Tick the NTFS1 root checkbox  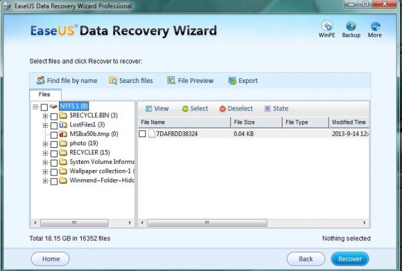click(44, 107)
